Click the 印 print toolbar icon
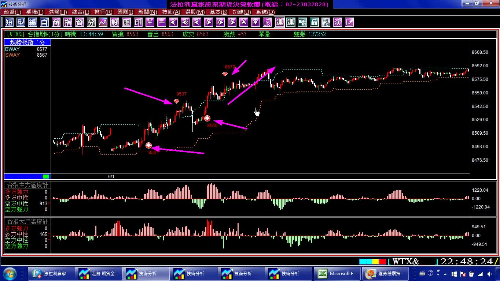 pos(138,22)
